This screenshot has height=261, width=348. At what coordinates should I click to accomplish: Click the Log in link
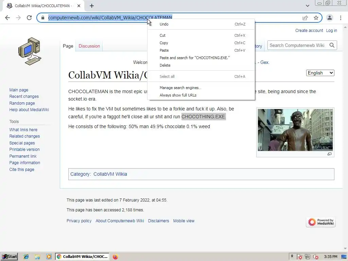331,31
